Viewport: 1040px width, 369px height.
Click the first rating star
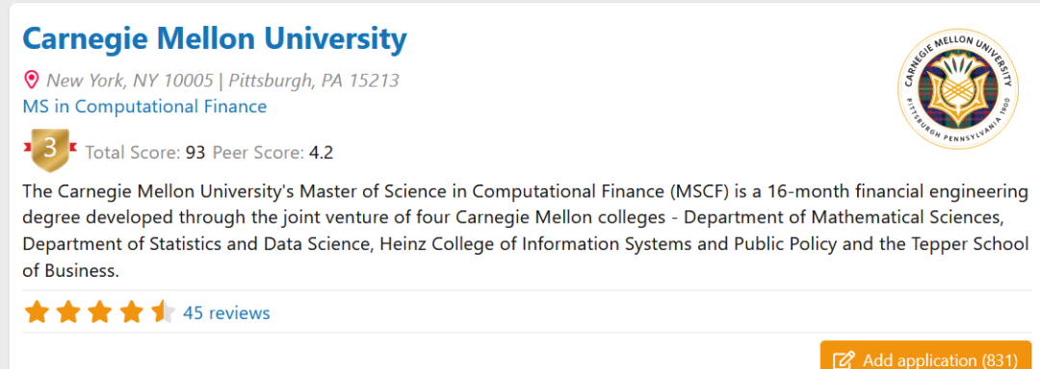point(38,312)
